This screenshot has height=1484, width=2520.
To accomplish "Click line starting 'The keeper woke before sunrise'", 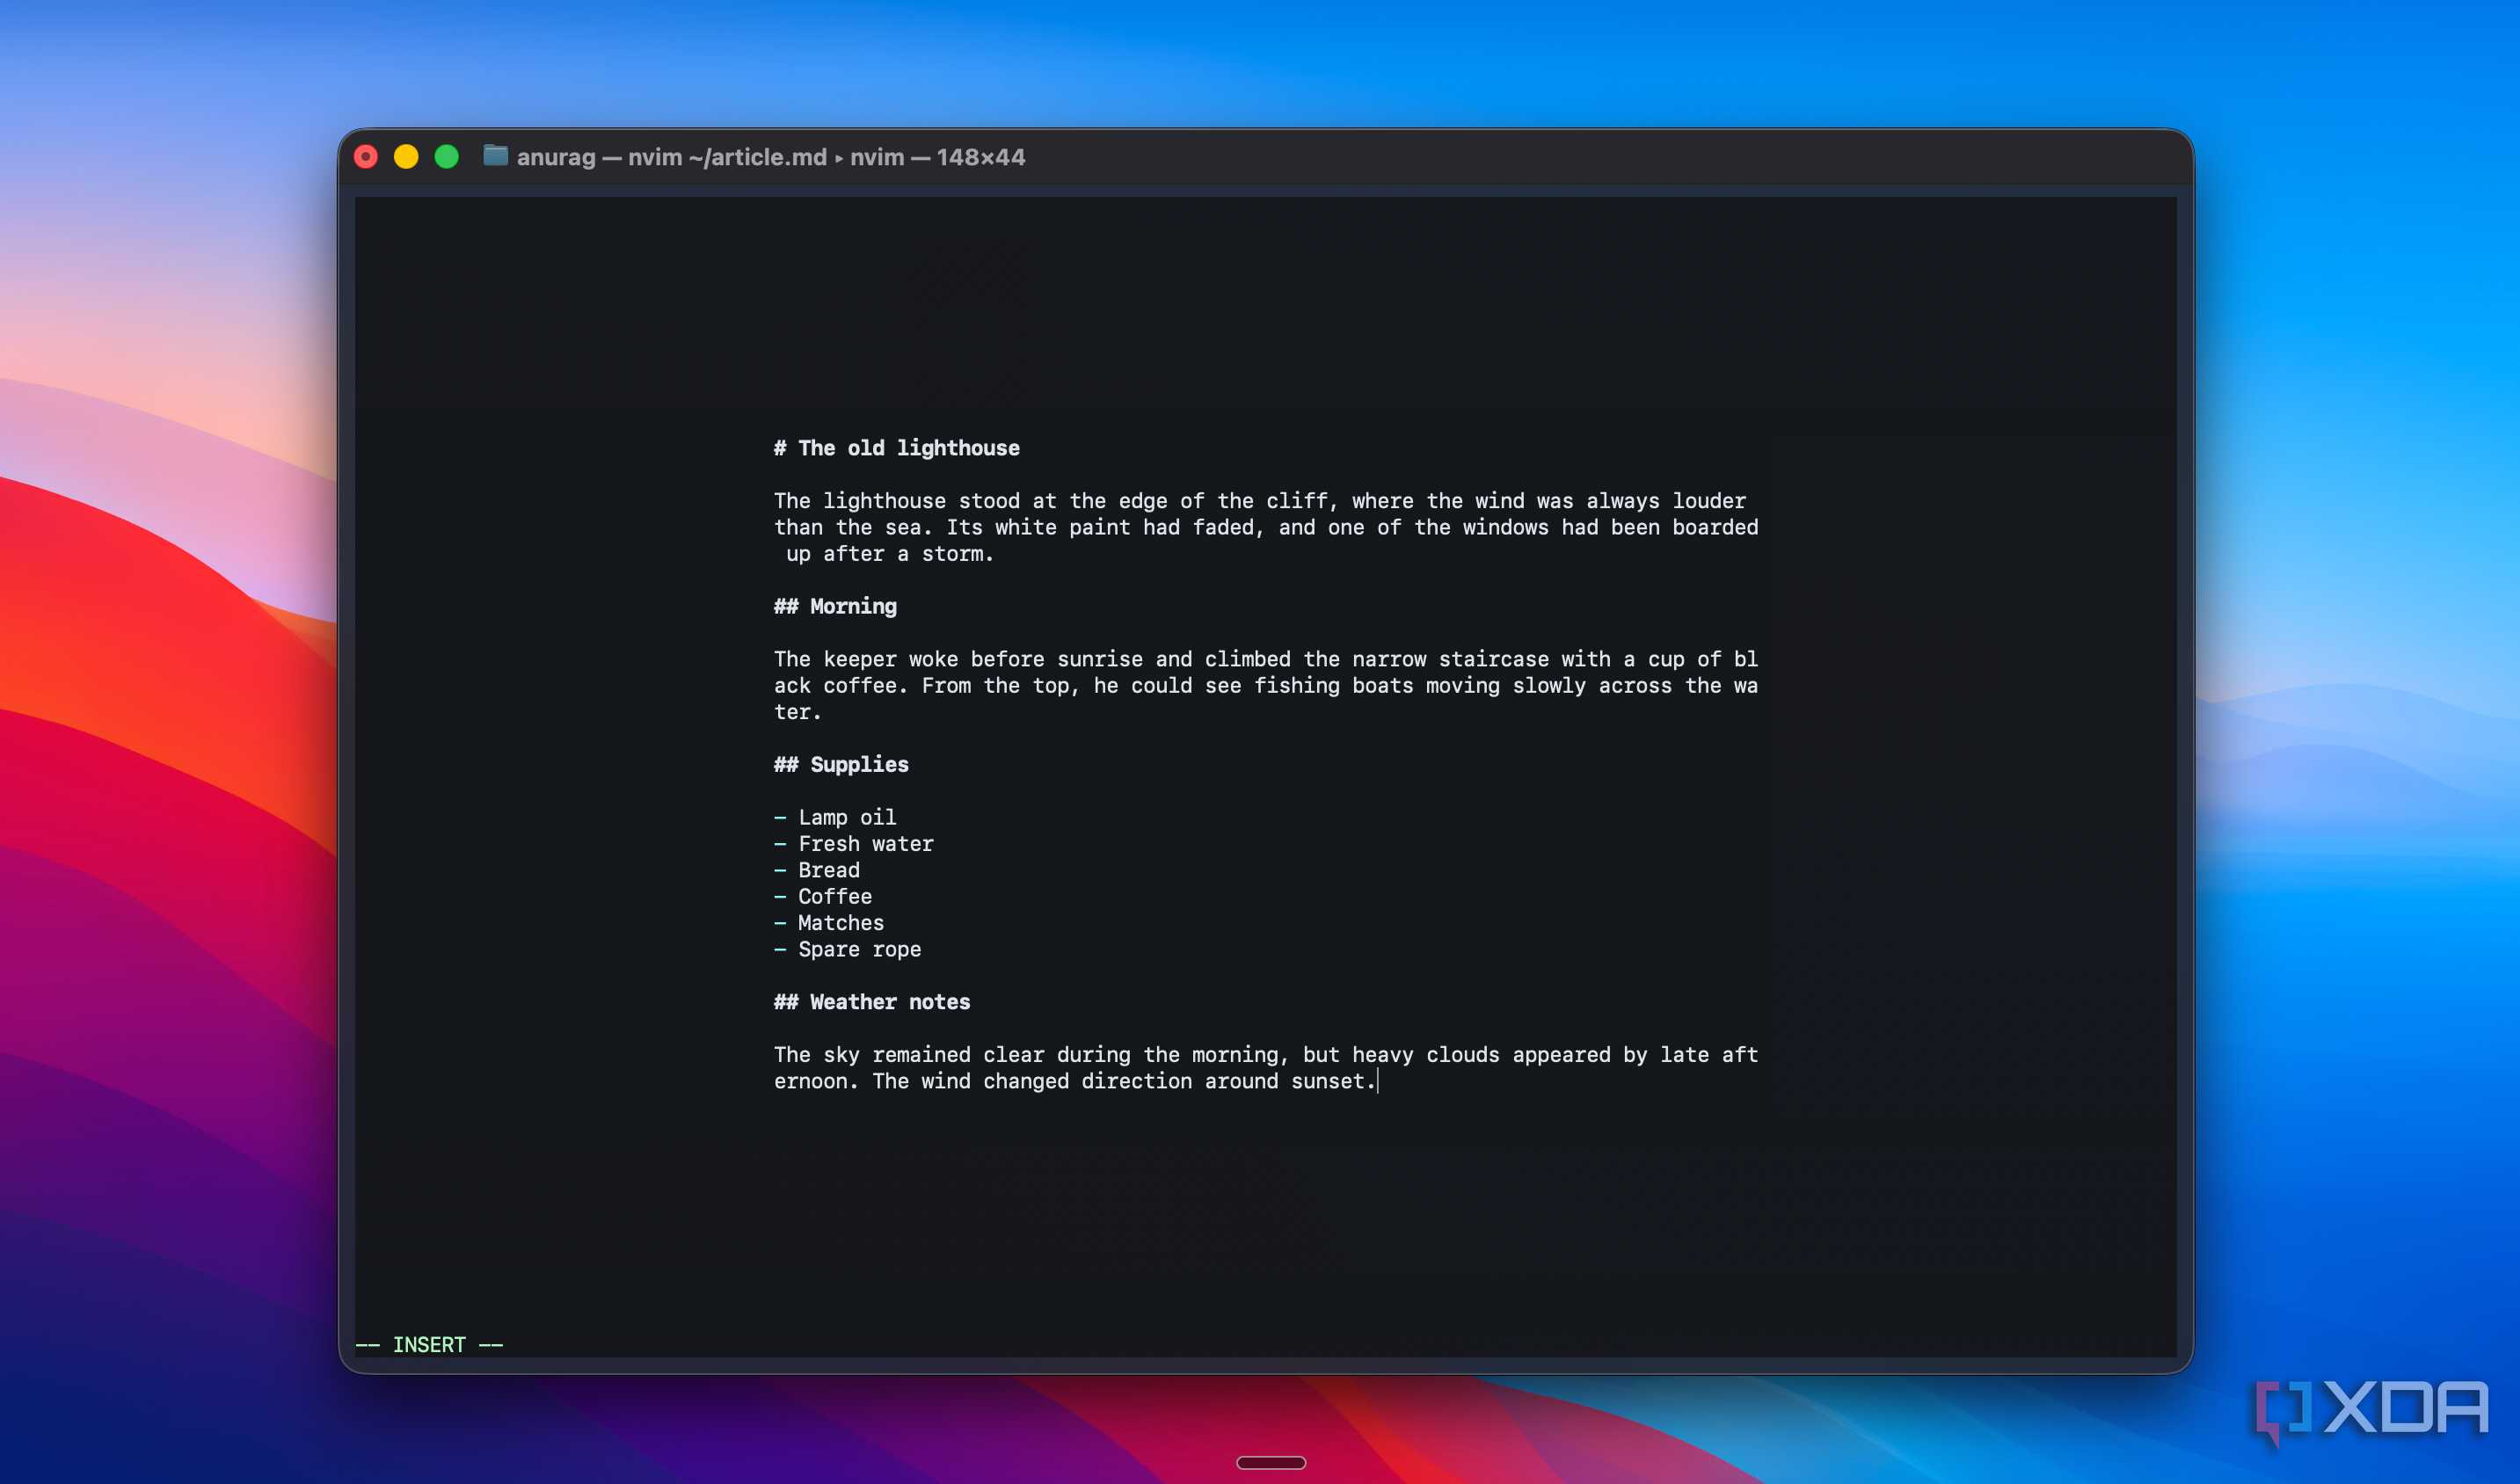I will click(x=1266, y=659).
